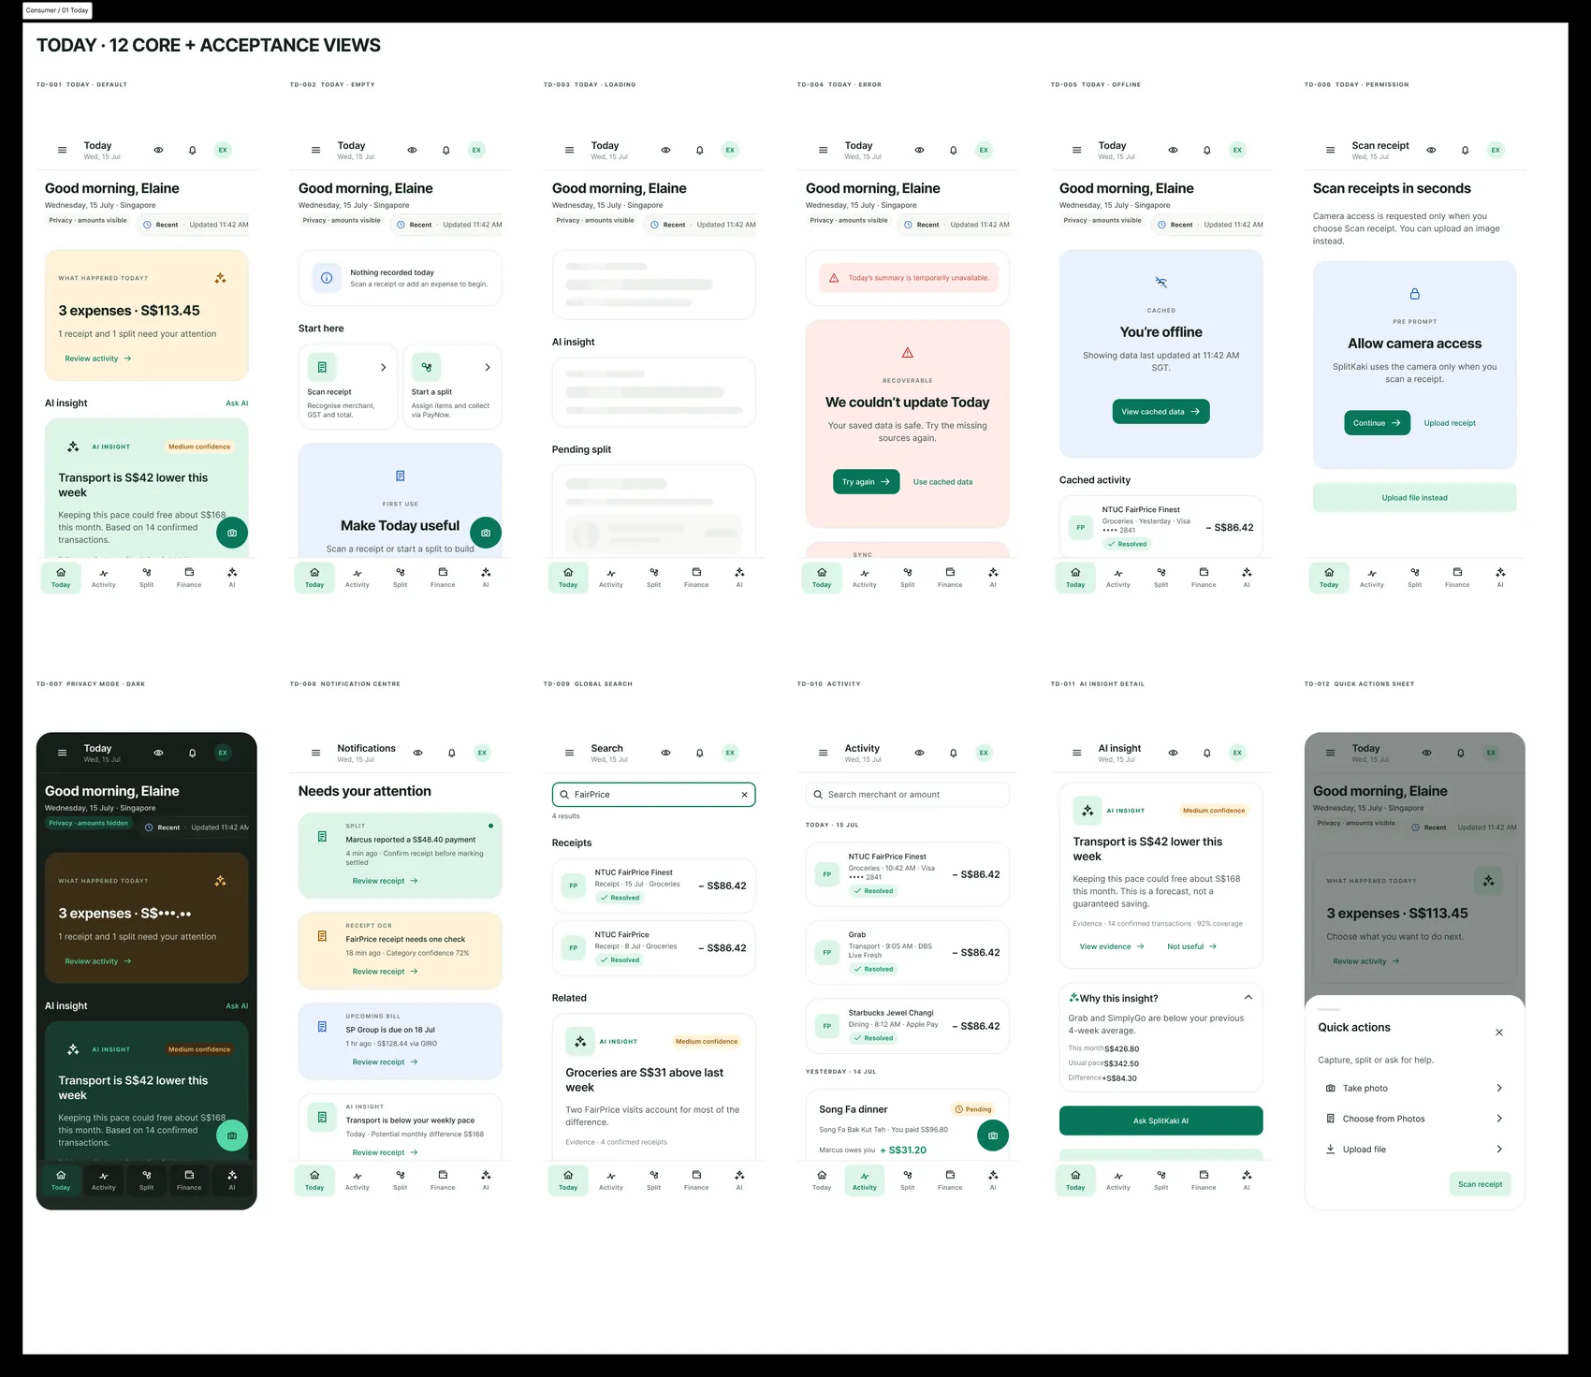Image resolution: width=1591 pixels, height=1377 pixels.
Task: Click Ask SplitKaki AI button
Action: (x=1161, y=1121)
